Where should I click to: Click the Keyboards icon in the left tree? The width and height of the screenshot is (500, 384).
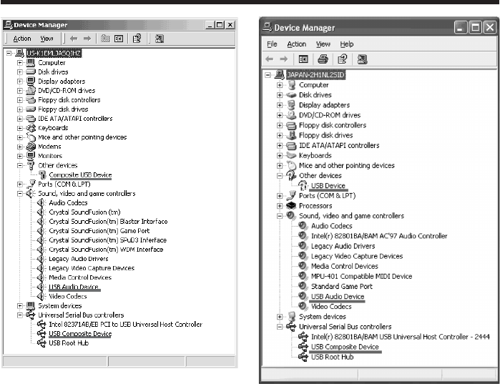click(x=31, y=128)
